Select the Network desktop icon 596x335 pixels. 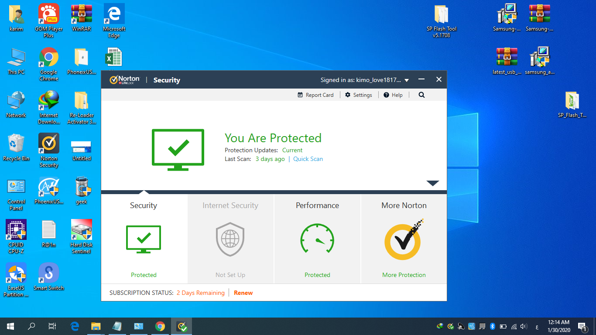point(16,104)
